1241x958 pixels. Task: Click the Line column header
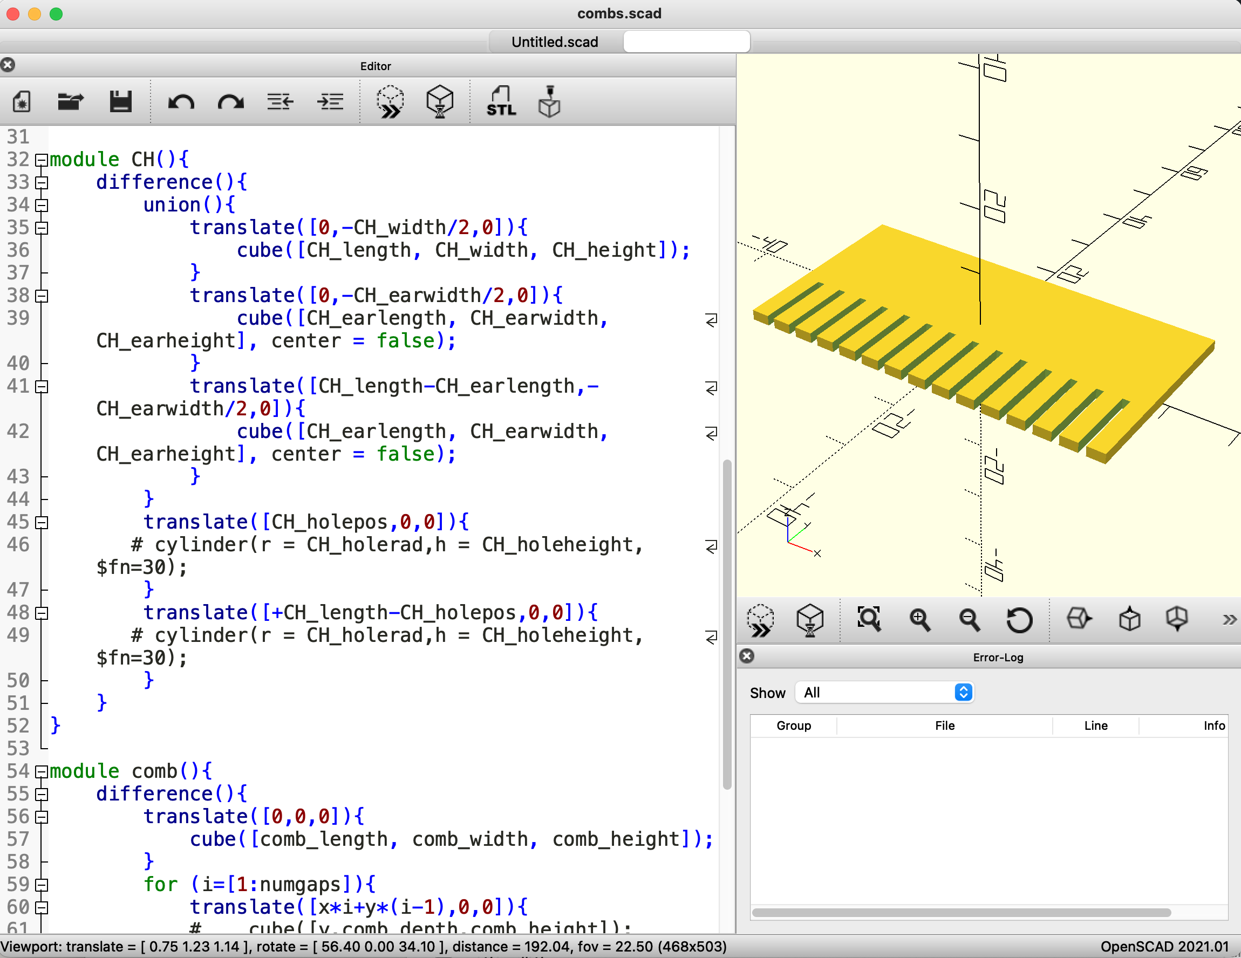point(1095,726)
